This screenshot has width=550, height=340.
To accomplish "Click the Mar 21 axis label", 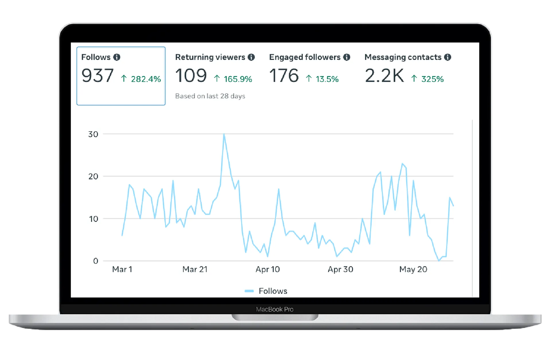I will [195, 269].
